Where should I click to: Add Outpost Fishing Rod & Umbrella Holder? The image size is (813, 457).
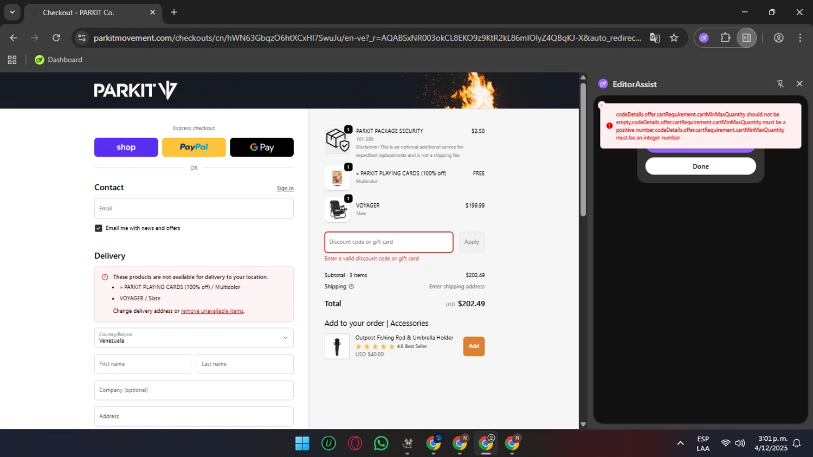click(474, 346)
